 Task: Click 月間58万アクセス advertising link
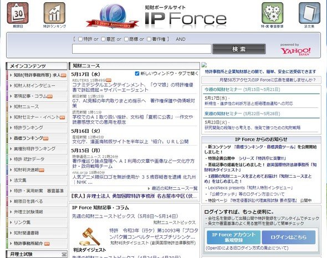pyautogui.click(x=268, y=80)
